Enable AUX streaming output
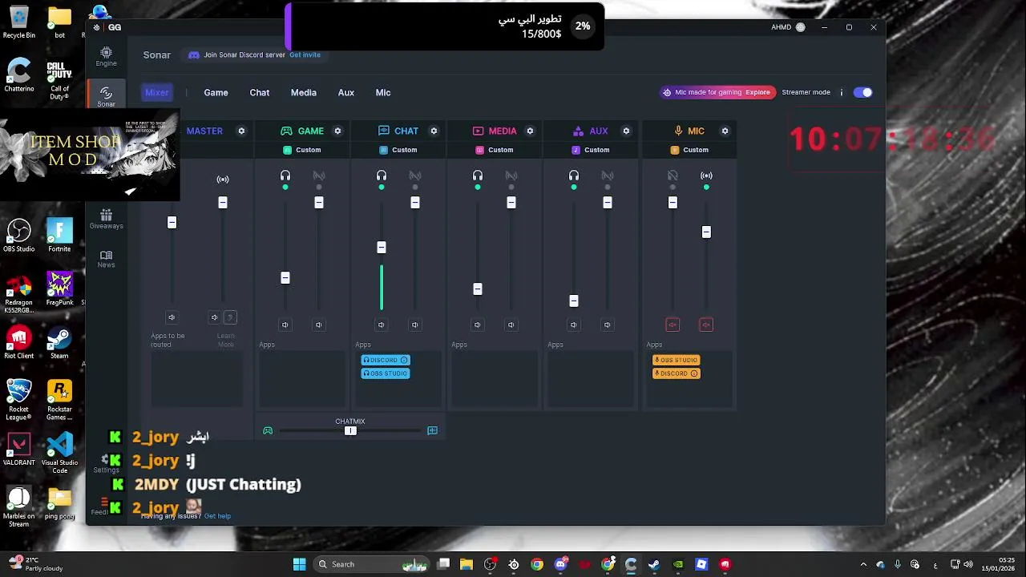This screenshot has height=577, width=1026. point(608,176)
